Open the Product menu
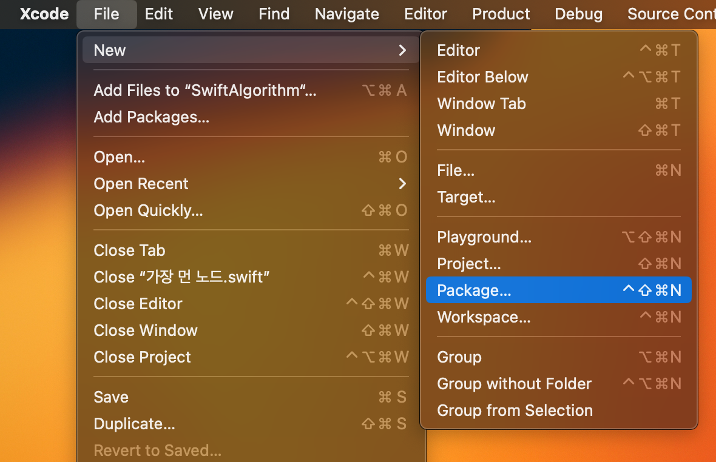The image size is (716, 462). tap(501, 14)
